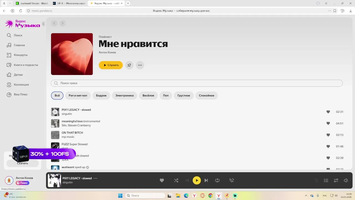
Task: Open Концерты section
Action: tap(17, 55)
